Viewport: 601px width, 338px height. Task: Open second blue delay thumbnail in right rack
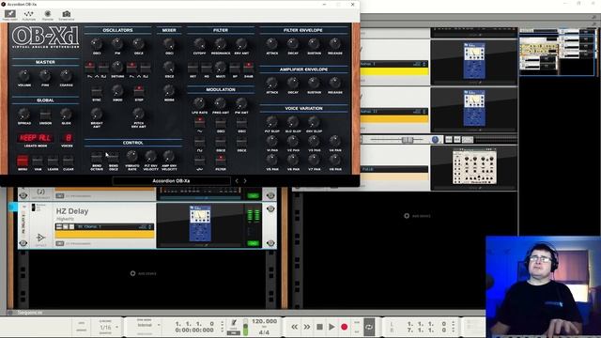point(474,109)
